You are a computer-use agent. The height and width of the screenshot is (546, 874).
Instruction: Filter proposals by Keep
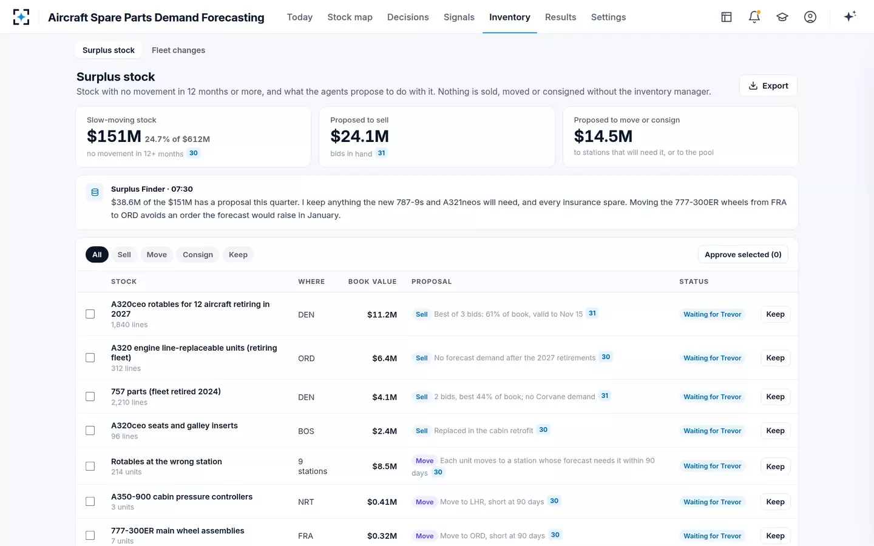point(238,255)
